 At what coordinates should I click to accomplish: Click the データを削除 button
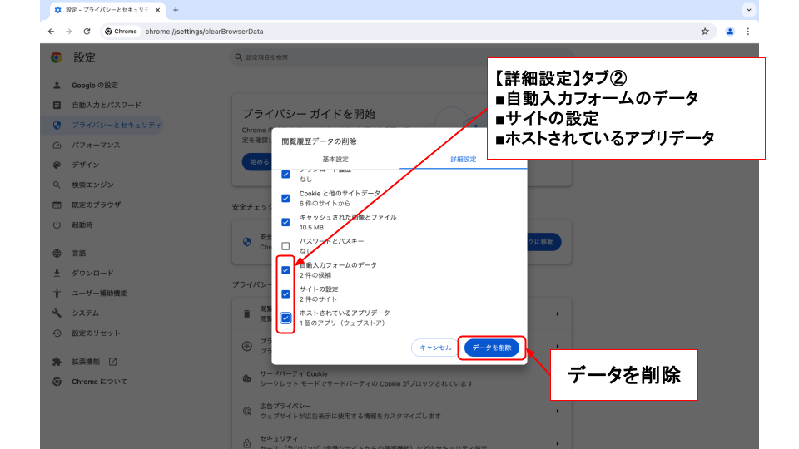click(x=491, y=348)
